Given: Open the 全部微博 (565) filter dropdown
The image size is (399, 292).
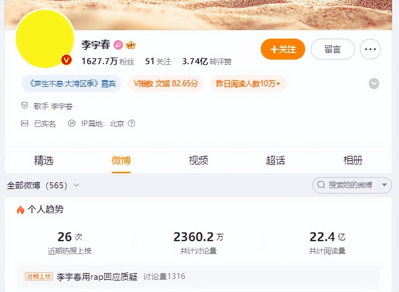Looking at the screenshot, I should pos(43,185).
